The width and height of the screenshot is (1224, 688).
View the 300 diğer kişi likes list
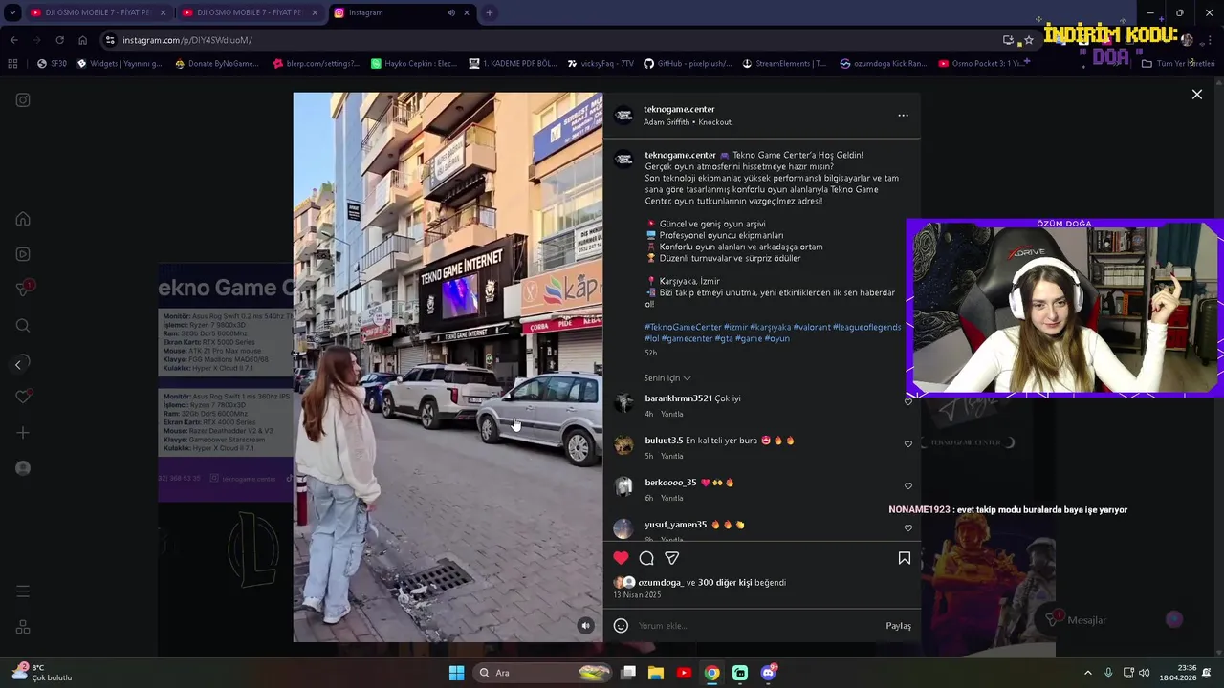pyautogui.click(x=725, y=583)
